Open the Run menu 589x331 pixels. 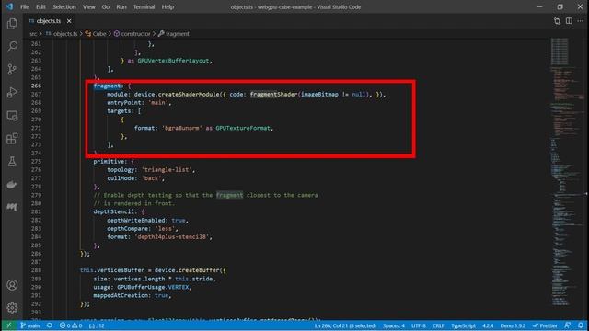(x=121, y=6)
